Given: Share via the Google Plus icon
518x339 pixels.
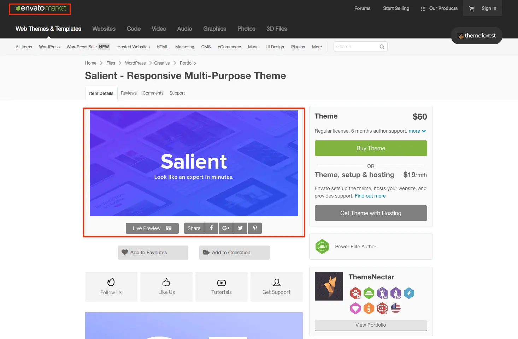Looking at the screenshot, I should (226, 228).
